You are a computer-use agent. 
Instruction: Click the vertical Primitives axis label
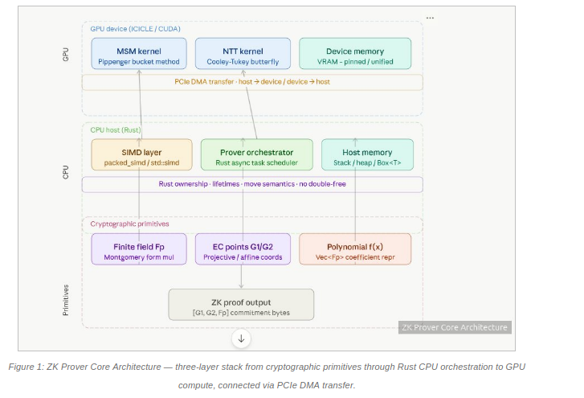point(66,298)
